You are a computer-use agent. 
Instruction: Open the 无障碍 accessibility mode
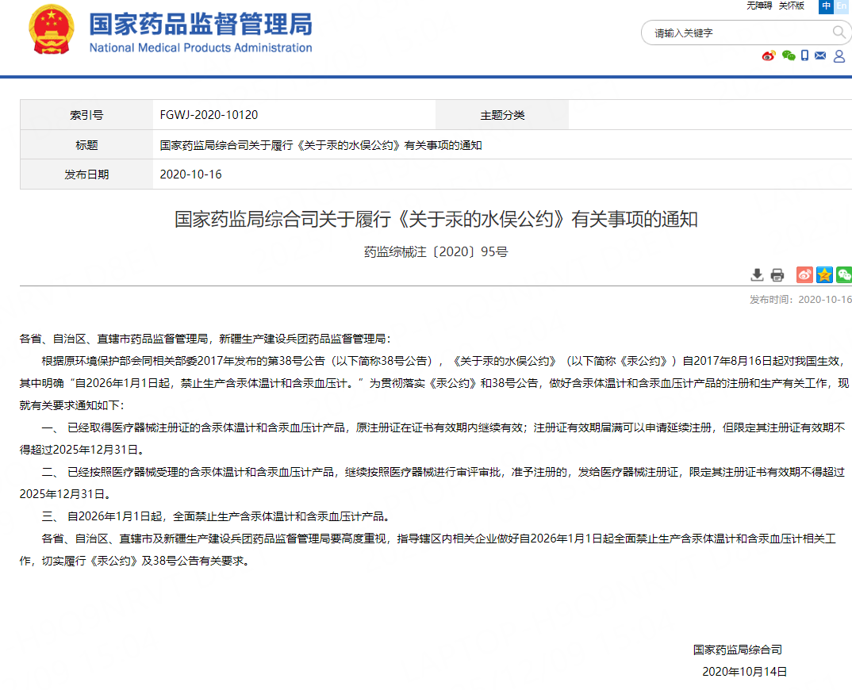[759, 6]
